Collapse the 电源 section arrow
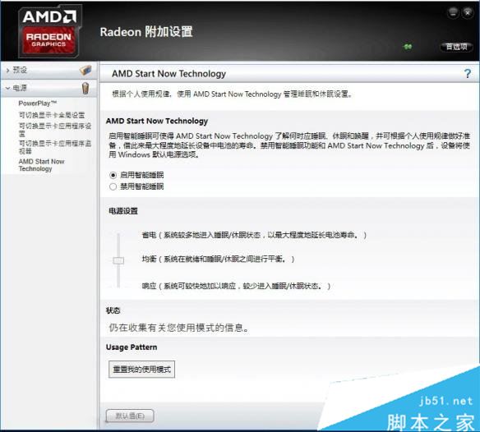The image size is (480, 432). click(x=7, y=89)
